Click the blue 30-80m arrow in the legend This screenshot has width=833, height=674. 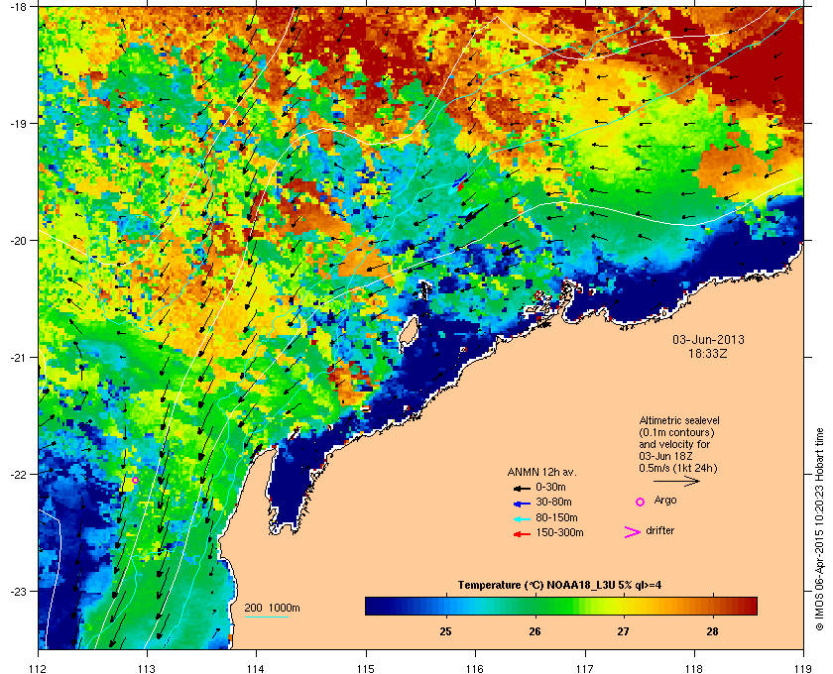click(522, 503)
